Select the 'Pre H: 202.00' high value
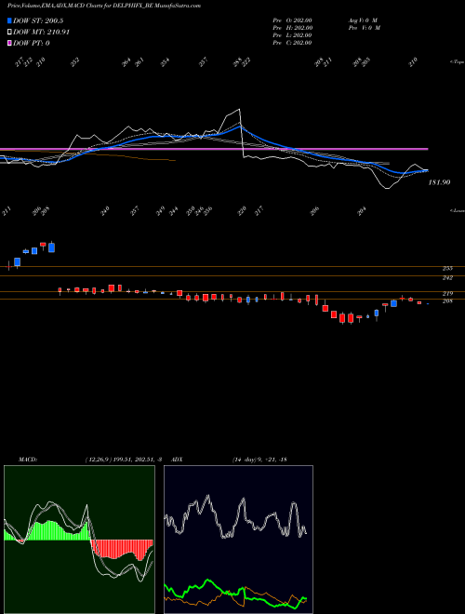The height and width of the screenshot is (614, 465). (x=292, y=28)
